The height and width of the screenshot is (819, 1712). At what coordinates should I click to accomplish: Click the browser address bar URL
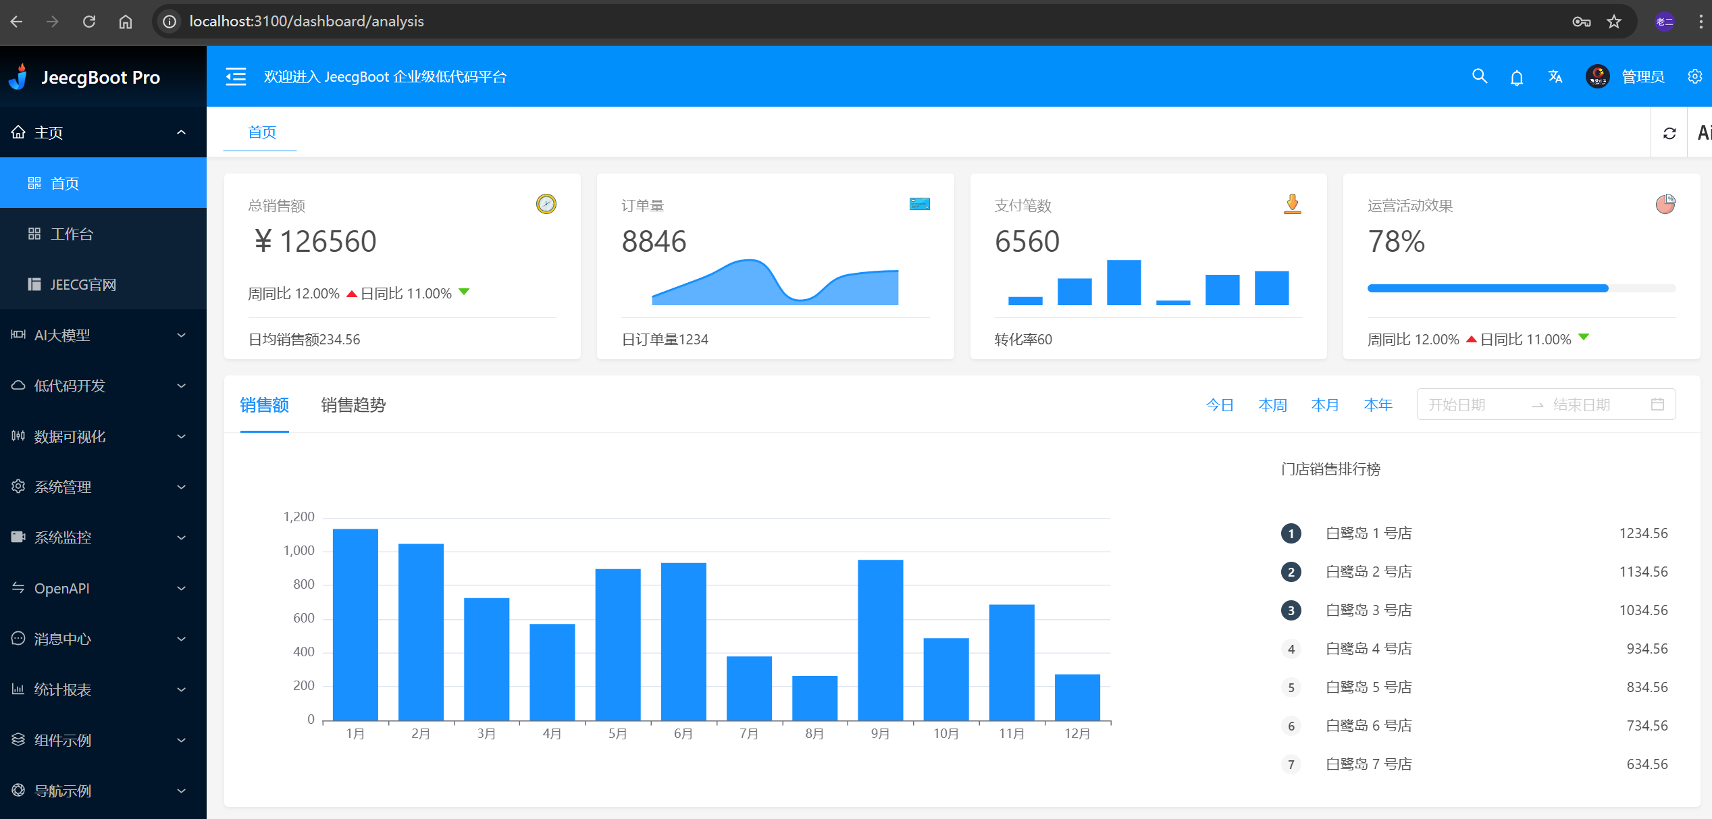pyautogui.click(x=307, y=22)
